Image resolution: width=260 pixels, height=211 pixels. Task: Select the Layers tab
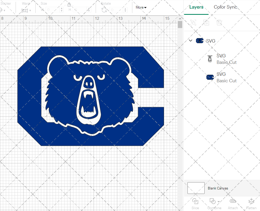click(x=196, y=7)
